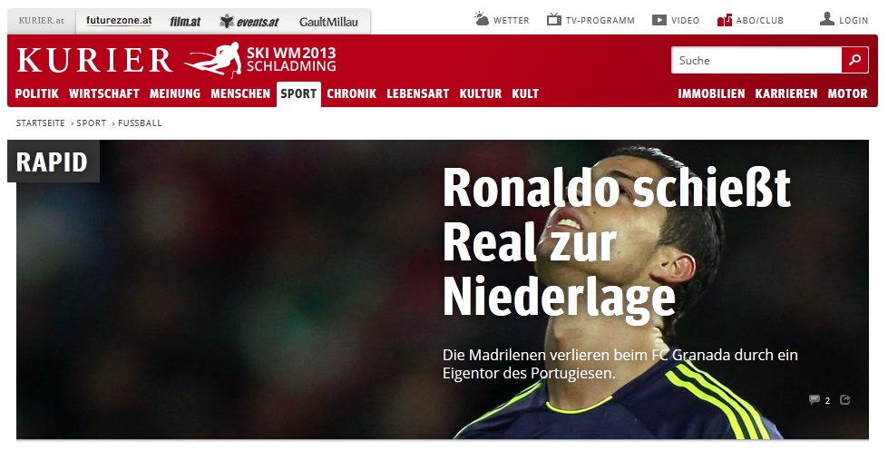Open the Video play icon

[x=659, y=20]
